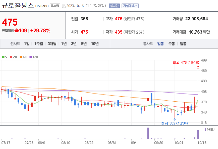Click the 고가 value 475
Image resolution: width=218 pixels, height=149 pixels.
[x=119, y=19]
